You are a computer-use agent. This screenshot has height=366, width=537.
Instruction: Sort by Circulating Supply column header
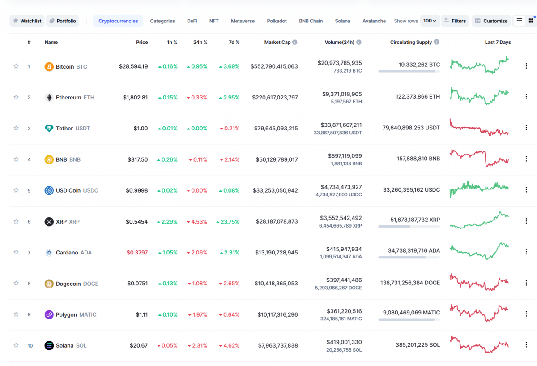pyautogui.click(x=411, y=42)
